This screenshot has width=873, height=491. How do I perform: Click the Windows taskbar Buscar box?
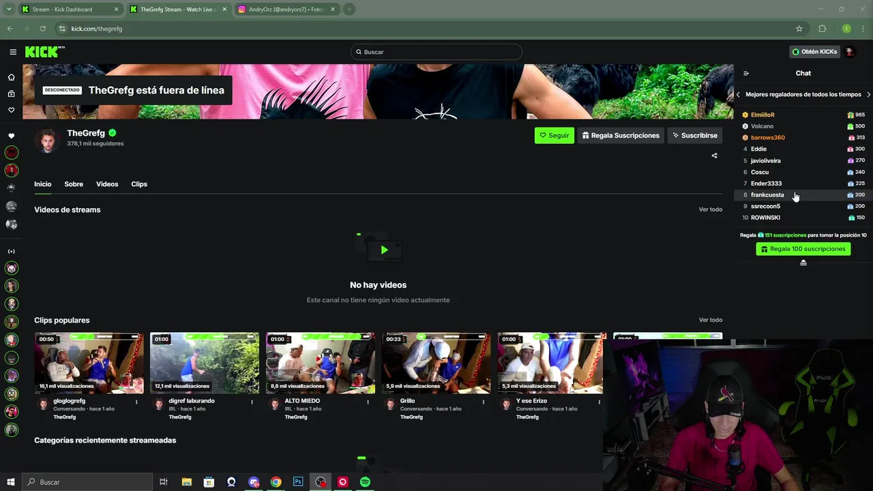point(87,482)
